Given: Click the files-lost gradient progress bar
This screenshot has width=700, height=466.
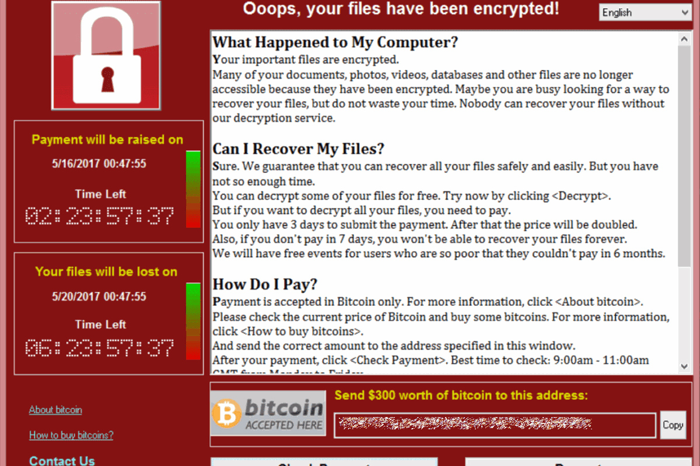Looking at the screenshot, I should [x=193, y=321].
